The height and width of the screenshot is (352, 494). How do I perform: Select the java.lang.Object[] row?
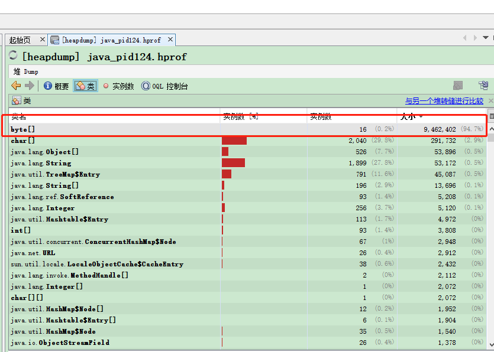pos(248,152)
